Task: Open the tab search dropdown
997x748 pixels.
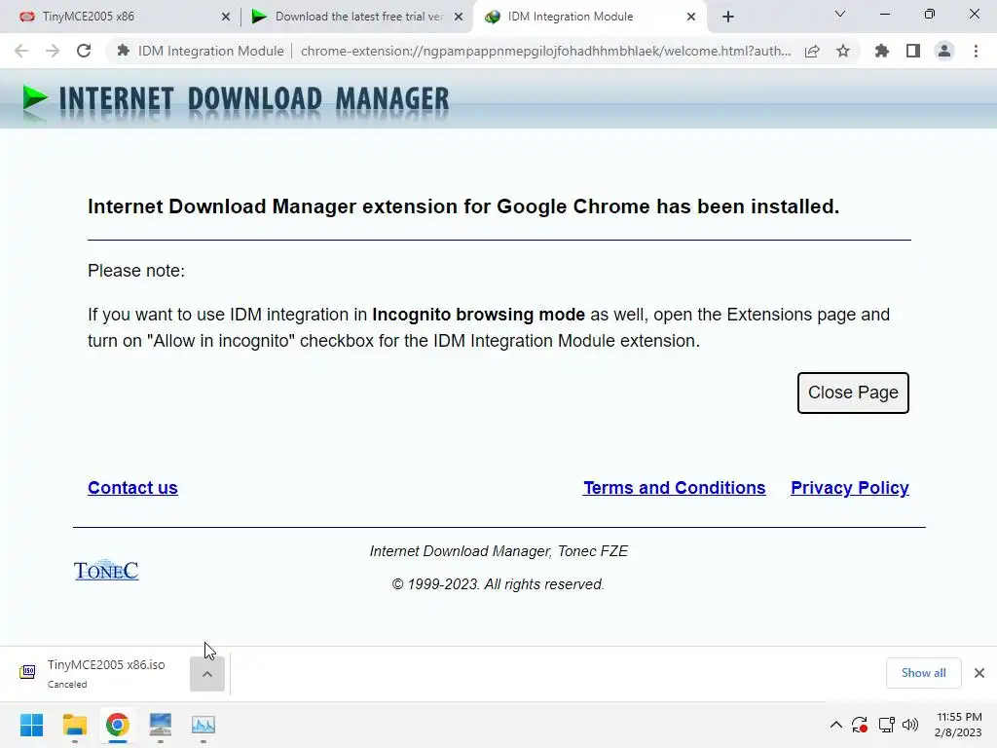Action: coord(840,14)
